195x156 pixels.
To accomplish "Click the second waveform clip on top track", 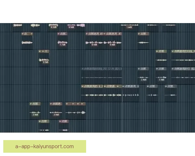I will [x=35, y=25].
